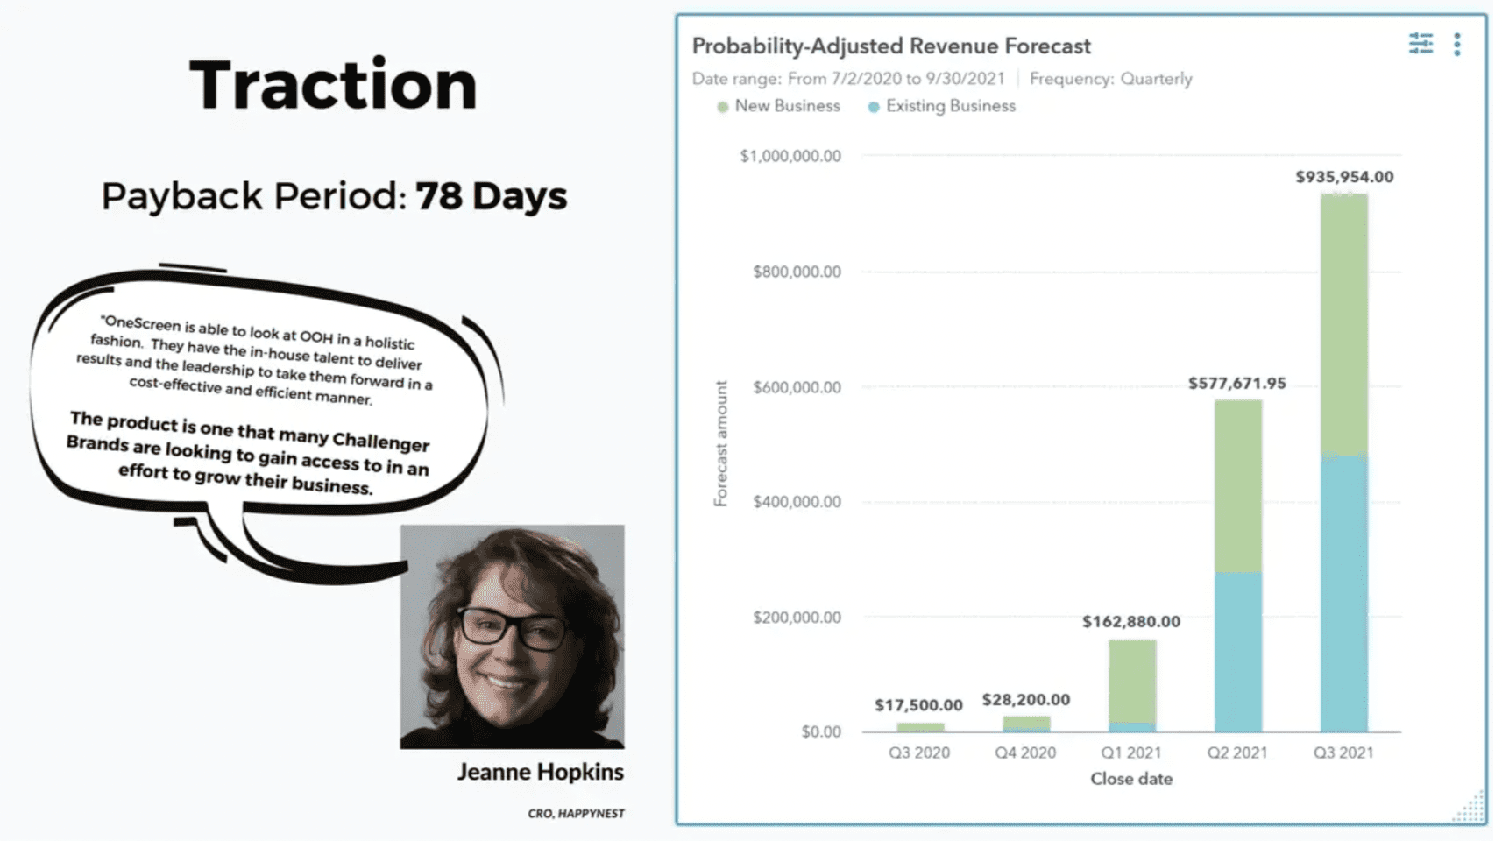The image size is (1502, 841).
Task: Click the Q1 2021 green bar
Action: [x=1131, y=681]
